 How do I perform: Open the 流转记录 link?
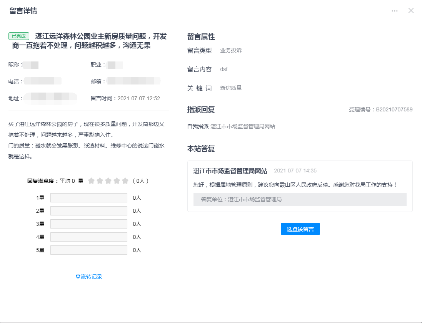(92, 277)
